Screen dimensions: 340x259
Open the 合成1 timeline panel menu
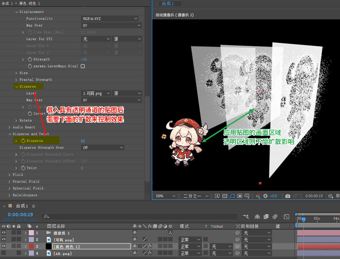pyautogui.click(x=34, y=206)
